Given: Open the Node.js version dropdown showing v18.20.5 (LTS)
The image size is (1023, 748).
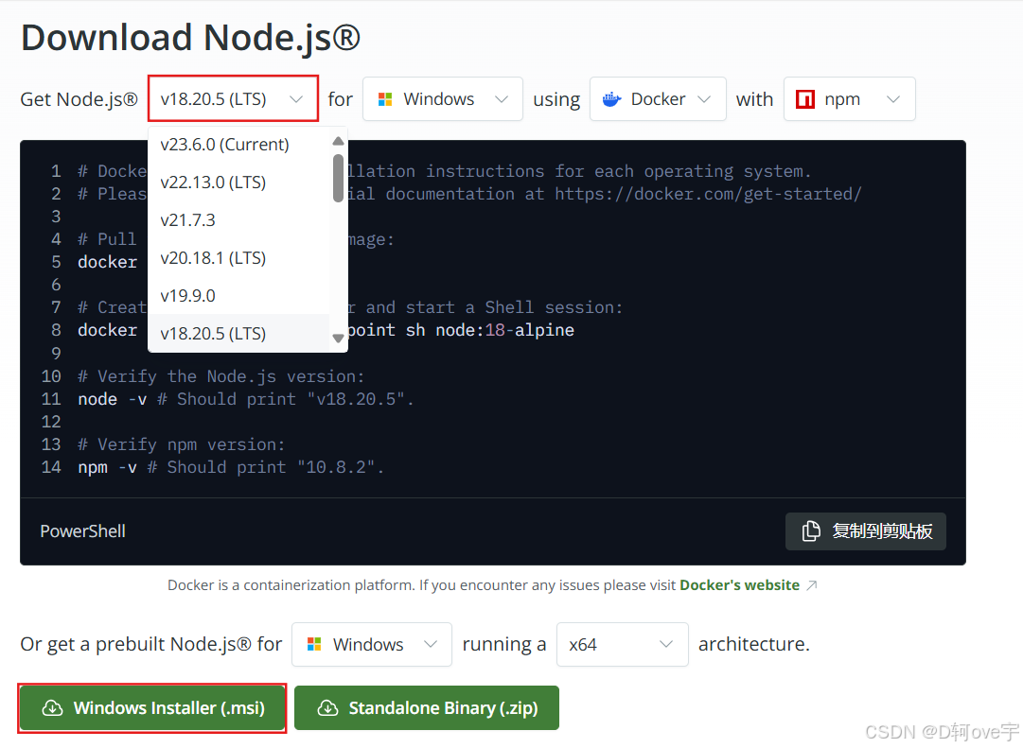Looking at the screenshot, I should coord(233,98).
